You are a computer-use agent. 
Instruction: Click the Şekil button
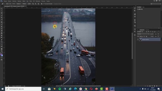click(x=29, y=4)
